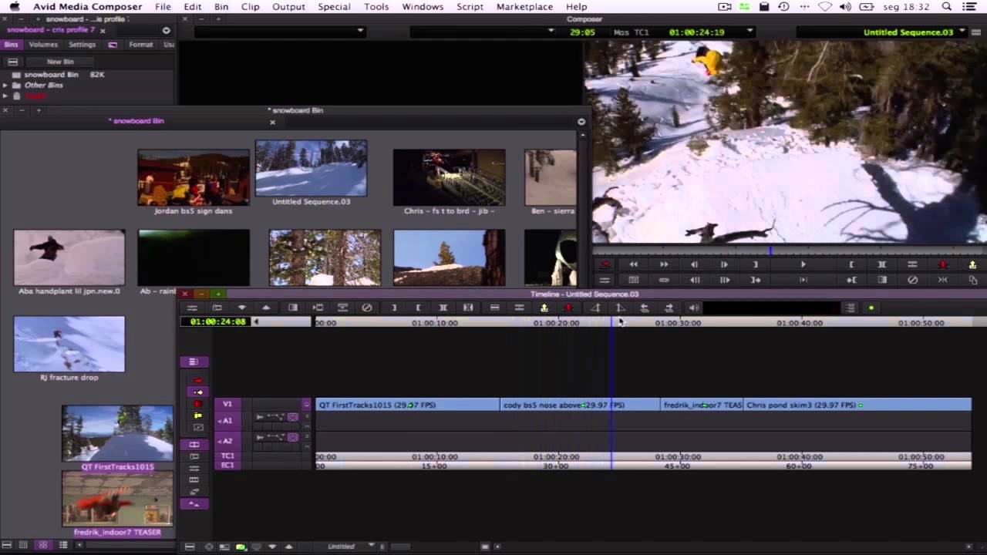Toggle the EC1 edgecode track
The width and height of the screenshot is (987, 555).
(227, 465)
